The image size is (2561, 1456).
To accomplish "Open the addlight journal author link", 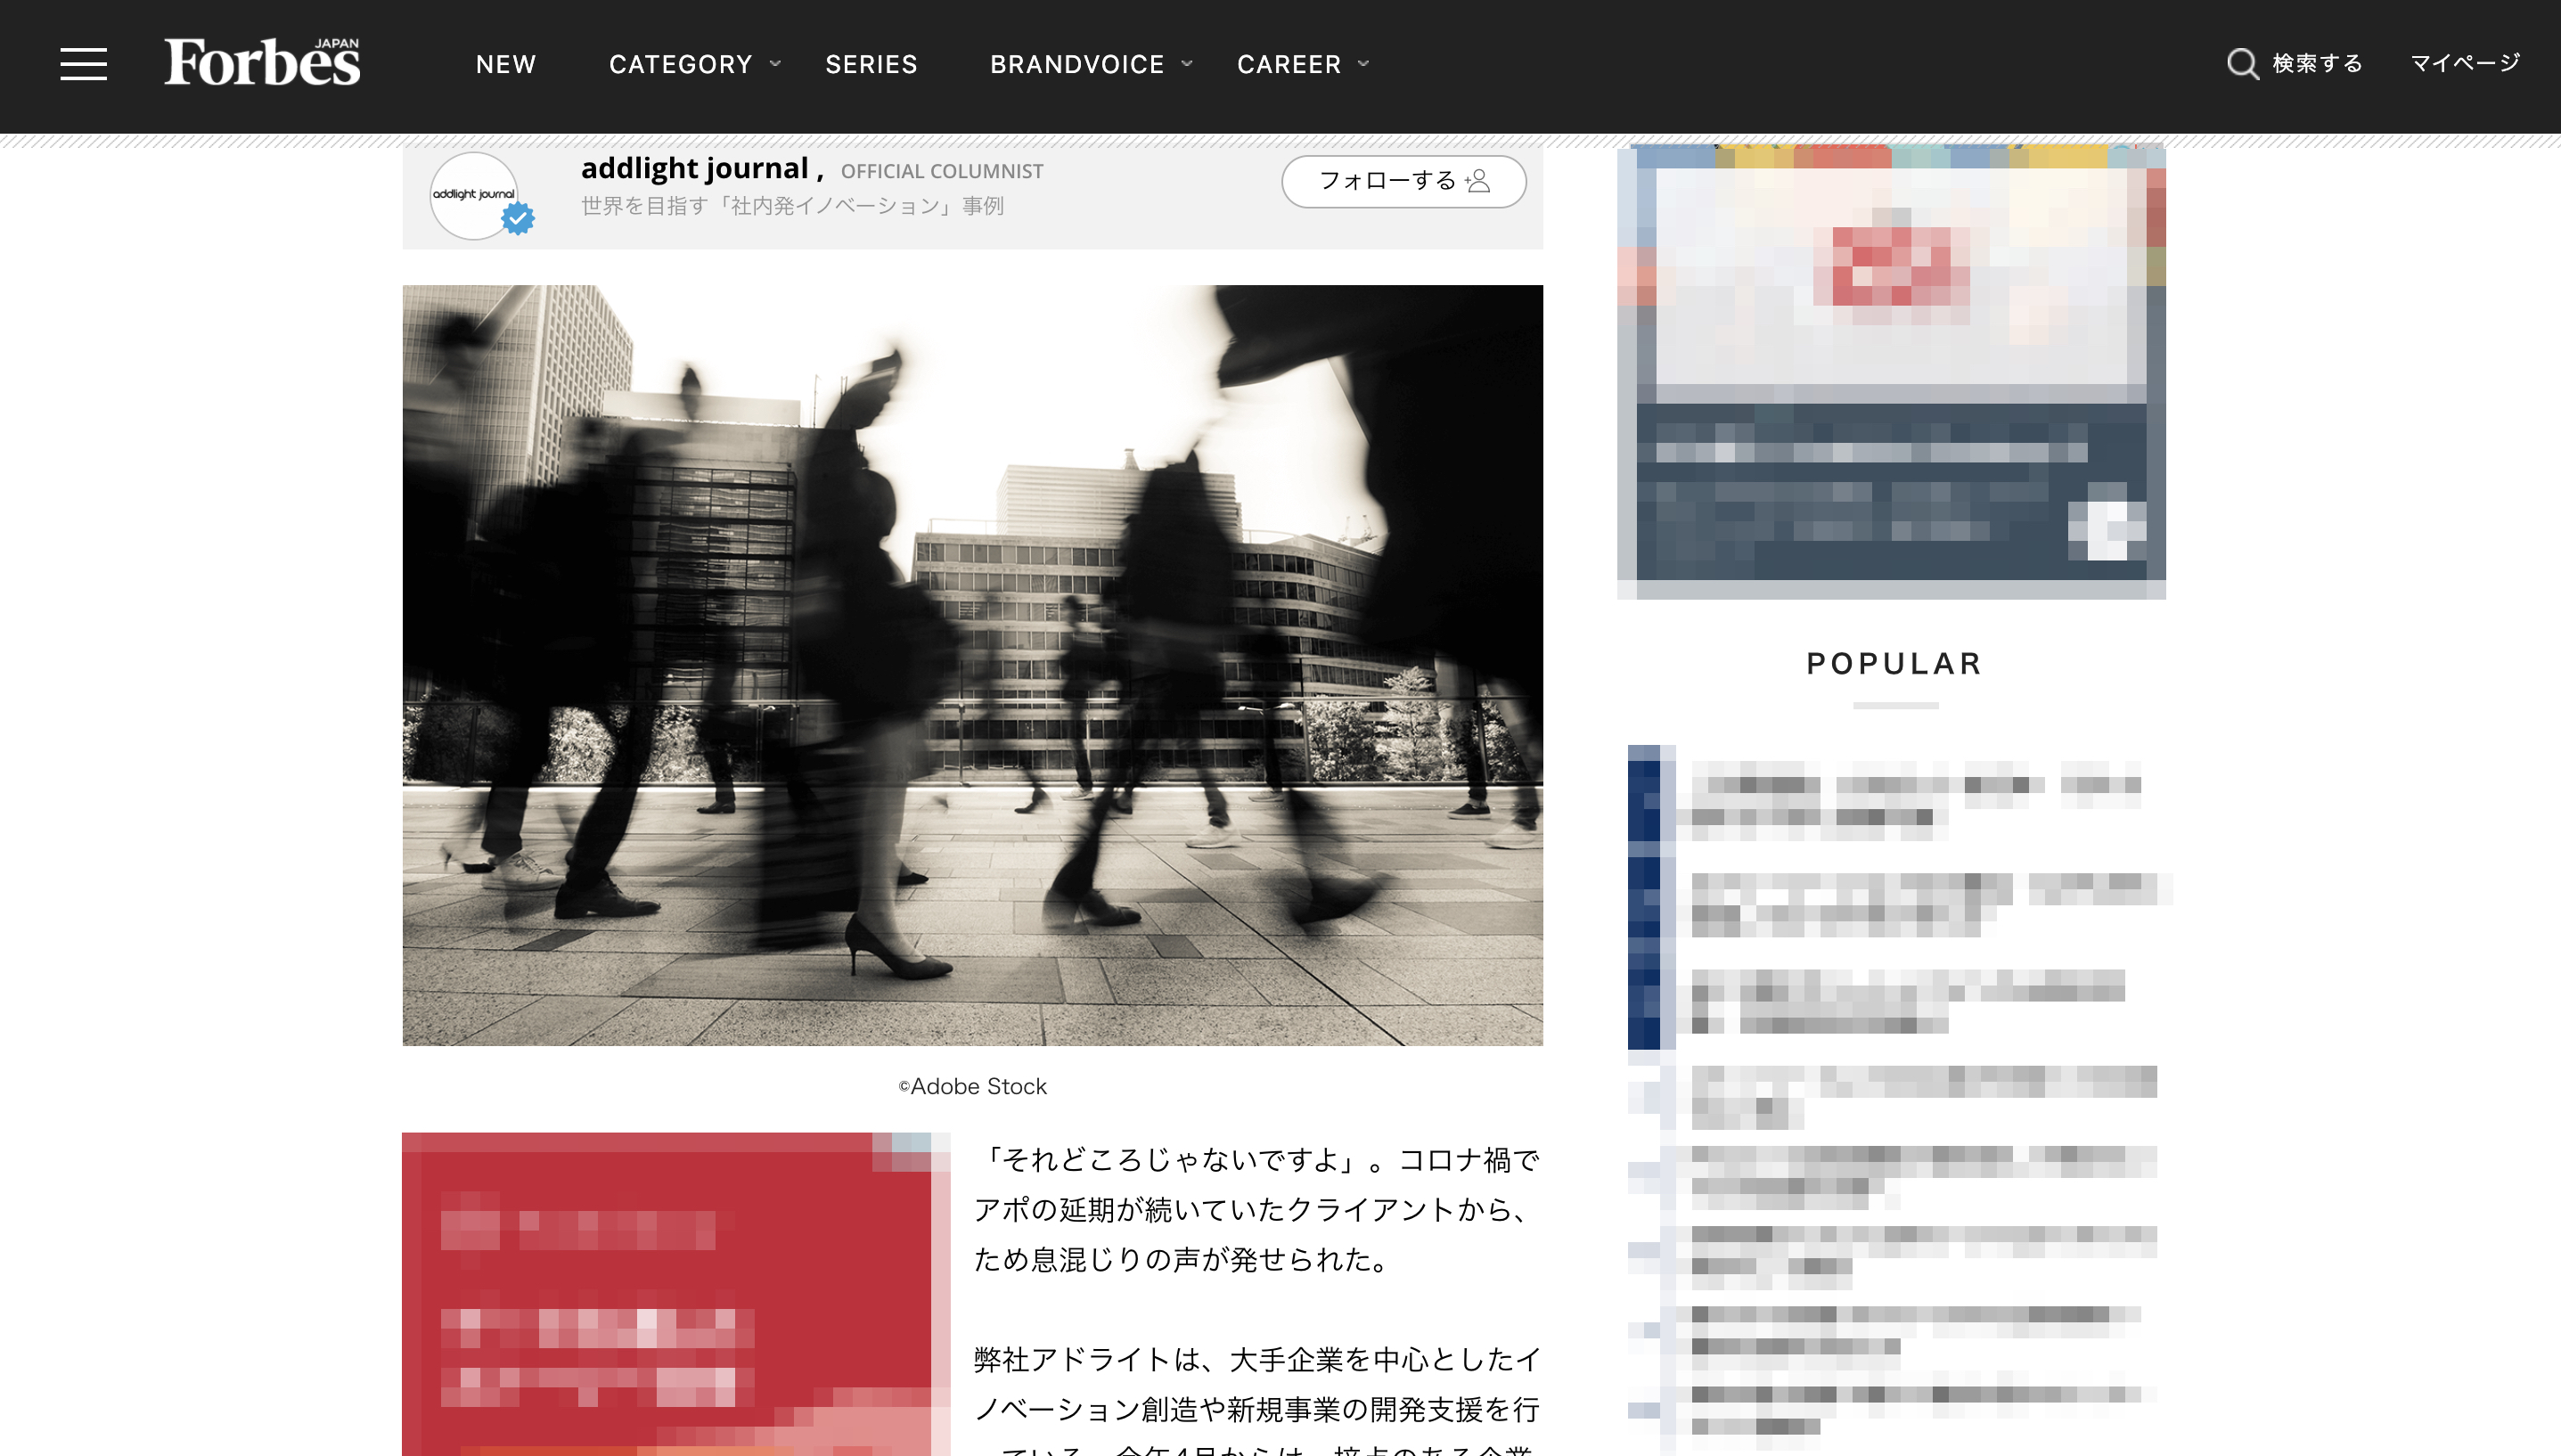I will pyautogui.click(x=694, y=169).
